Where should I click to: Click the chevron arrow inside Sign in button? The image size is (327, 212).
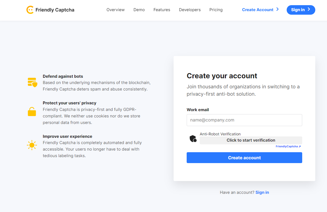pyautogui.click(x=309, y=9)
